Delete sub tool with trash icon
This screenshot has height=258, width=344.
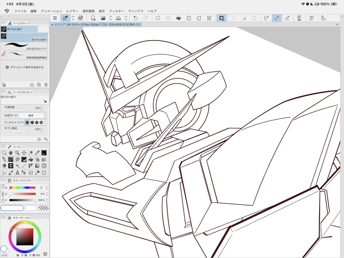46,85
